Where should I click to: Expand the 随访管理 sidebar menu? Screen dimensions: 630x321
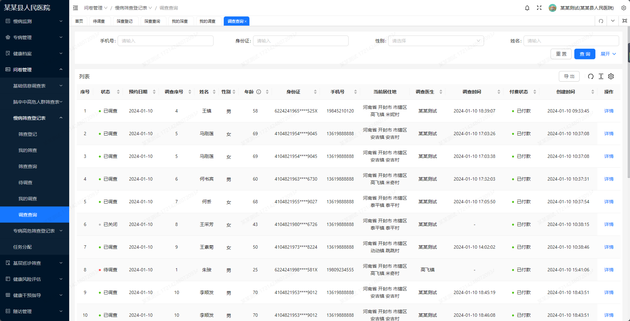(x=35, y=311)
